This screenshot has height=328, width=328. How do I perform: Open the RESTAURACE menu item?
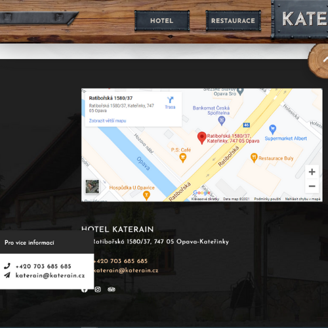click(233, 20)
